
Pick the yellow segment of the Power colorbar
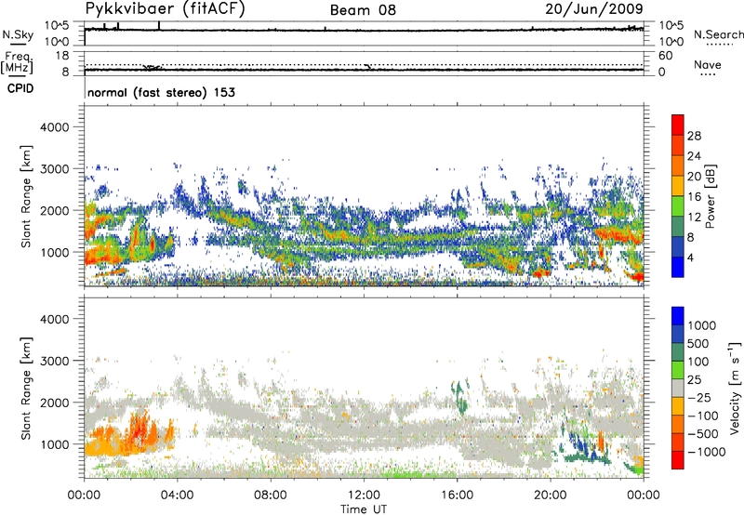click(678, 186)
